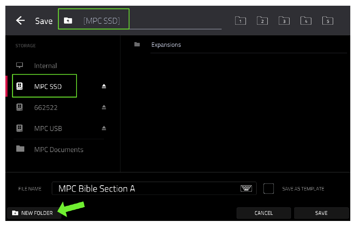The width and height of the screenshot is (356, 227).
Task: Go back with the left arrow icon
Action: click(x=20, y=20)
